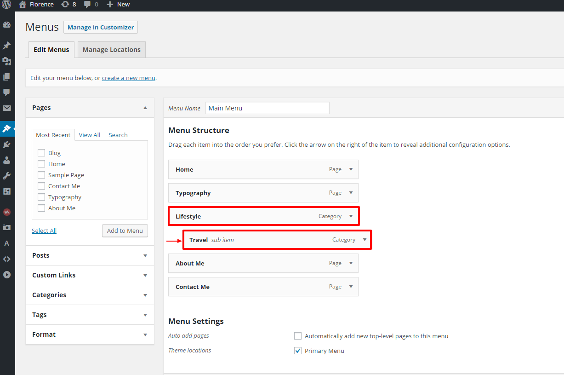Open Comments via the sidebar speech bubble
Image resolution: width=564 pixels, height=375 pixels.
tap(7, 92)
